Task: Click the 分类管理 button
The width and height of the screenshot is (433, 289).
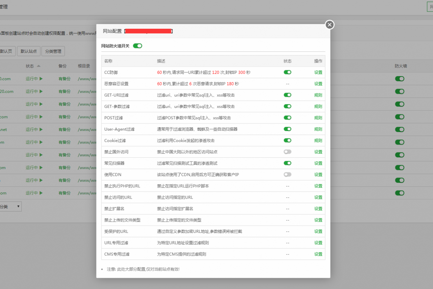Action: pos(53,51)
